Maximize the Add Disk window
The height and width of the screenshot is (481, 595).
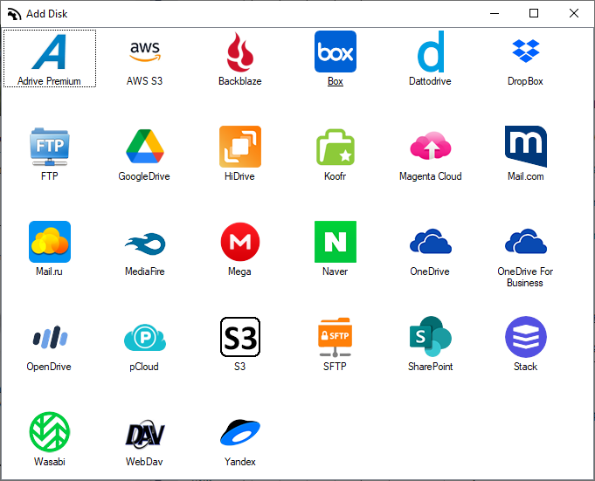click(534, 14)
